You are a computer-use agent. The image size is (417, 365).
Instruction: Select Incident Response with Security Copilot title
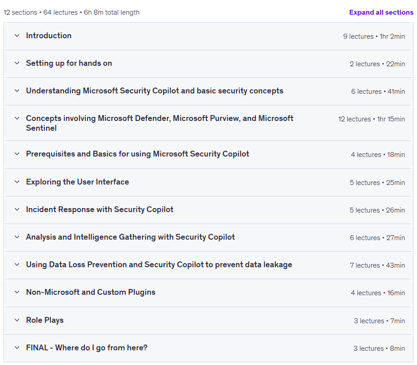[x=100, y=210]
